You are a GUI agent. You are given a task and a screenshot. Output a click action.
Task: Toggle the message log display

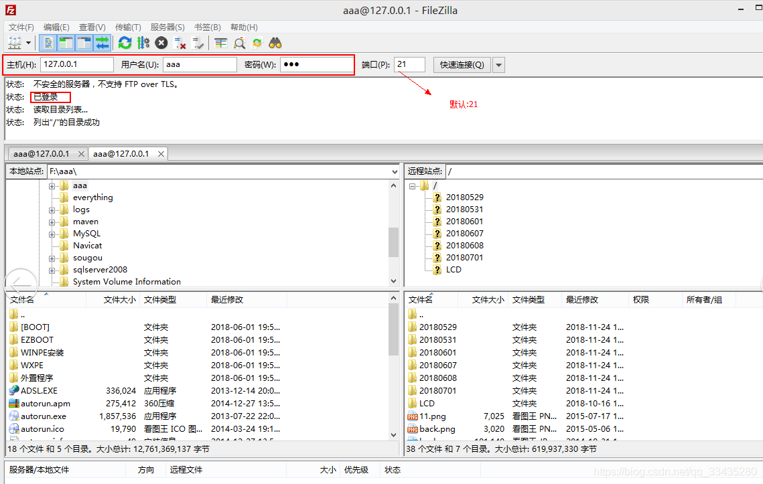48,44
